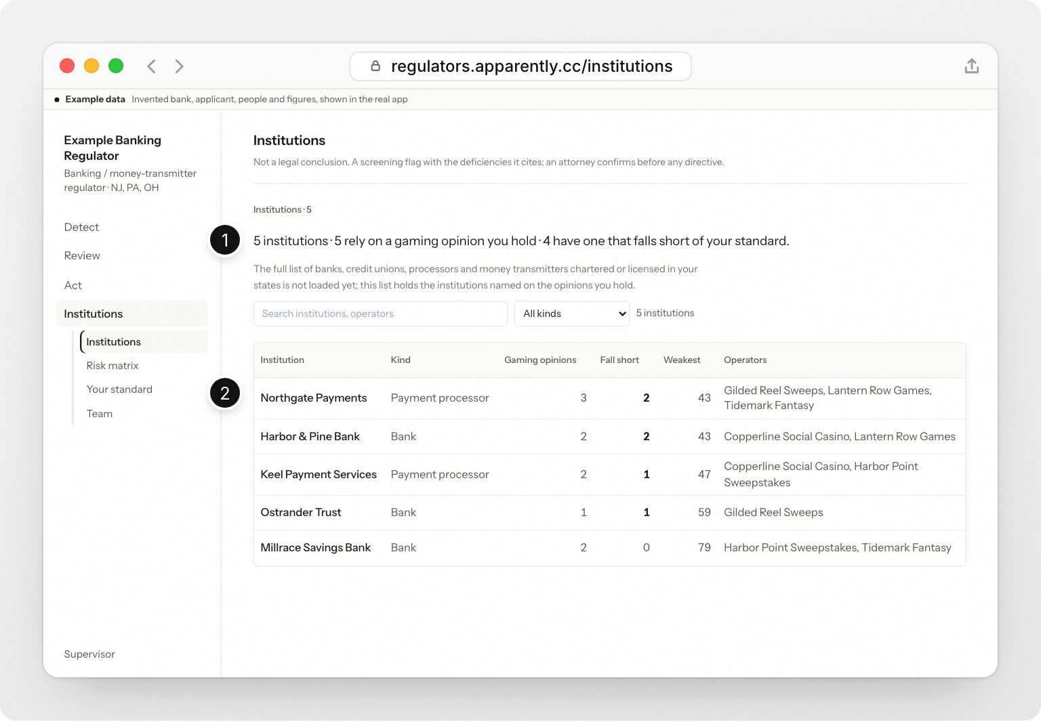Click the Operators column header
The height and width of the screenshot is (722, 1041).
pos(745,360)
